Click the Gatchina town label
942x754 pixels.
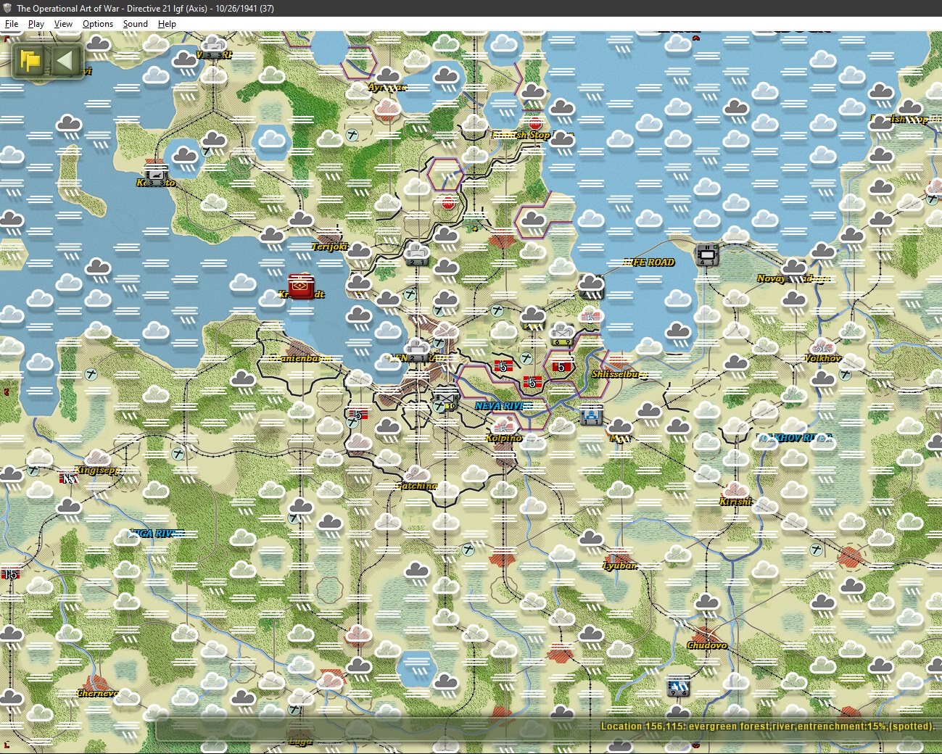click(x=417, y=486)
